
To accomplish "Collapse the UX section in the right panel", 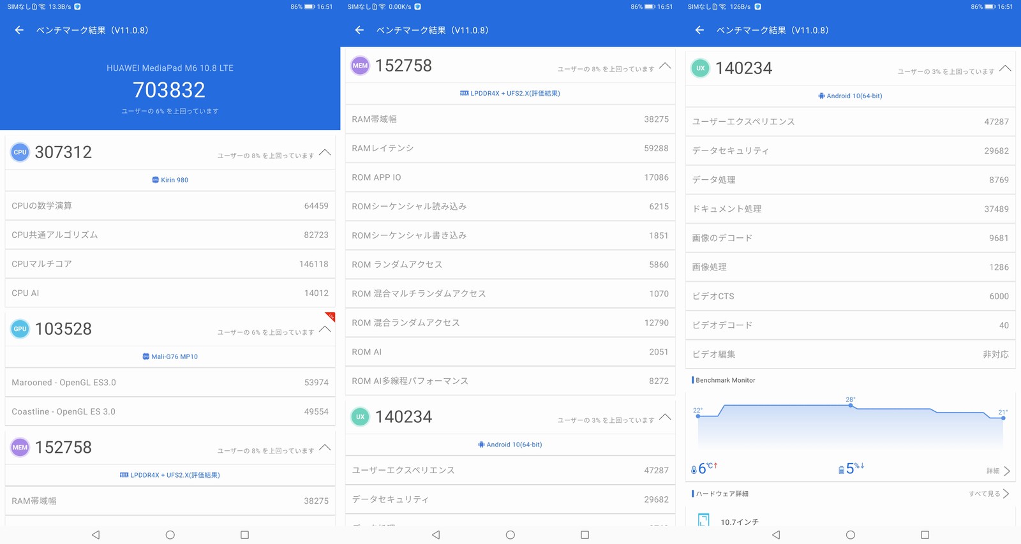I will [x=1005, y=68].
